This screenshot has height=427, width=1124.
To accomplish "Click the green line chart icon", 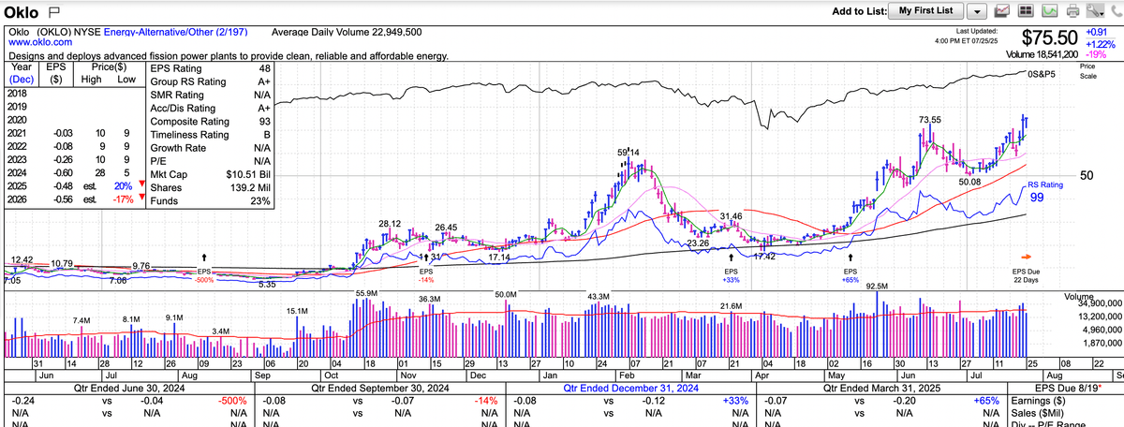I will [x=1049, y=11].
